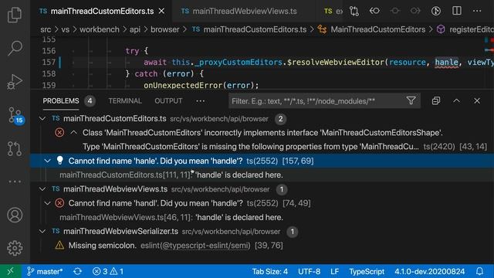Click line number 157 in the gutter

click(49, 62)
